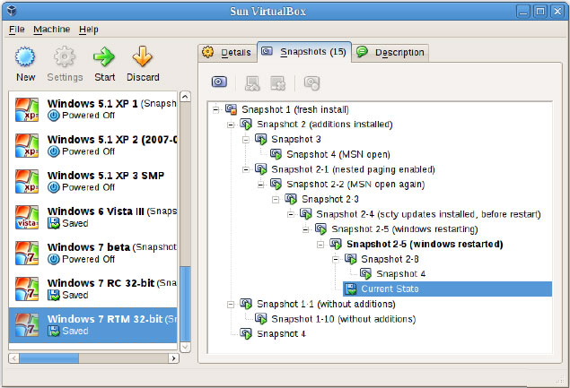Viewport: 570px width, 388px height.
Task: Click Saved state icon under Windows 6 Vista III
Action: [54, 223]
